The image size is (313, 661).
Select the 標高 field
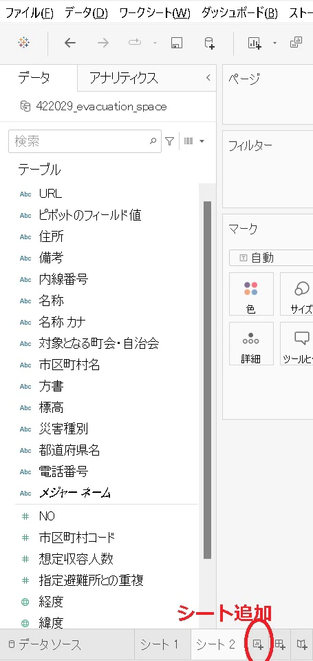click(x=51, y=407)
